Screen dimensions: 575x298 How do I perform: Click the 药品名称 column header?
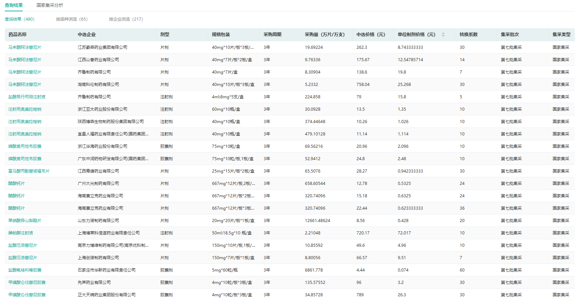(x=18, y=35)
